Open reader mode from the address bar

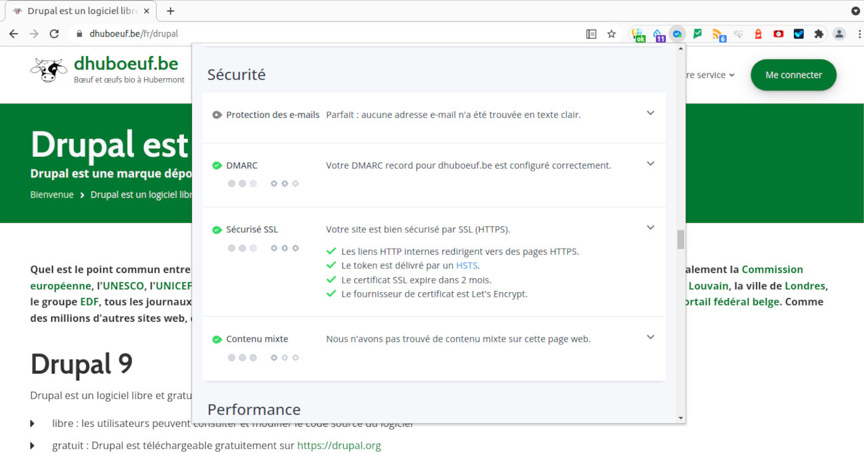(591, 34)
